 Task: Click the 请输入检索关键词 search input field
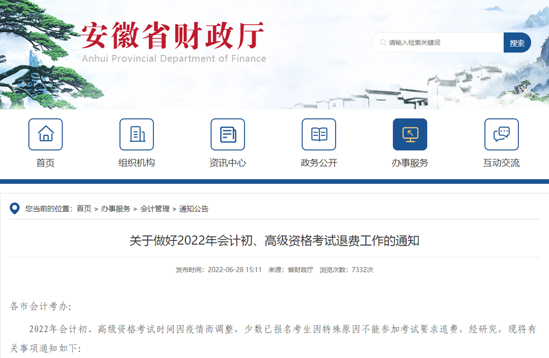pos(437,43)
